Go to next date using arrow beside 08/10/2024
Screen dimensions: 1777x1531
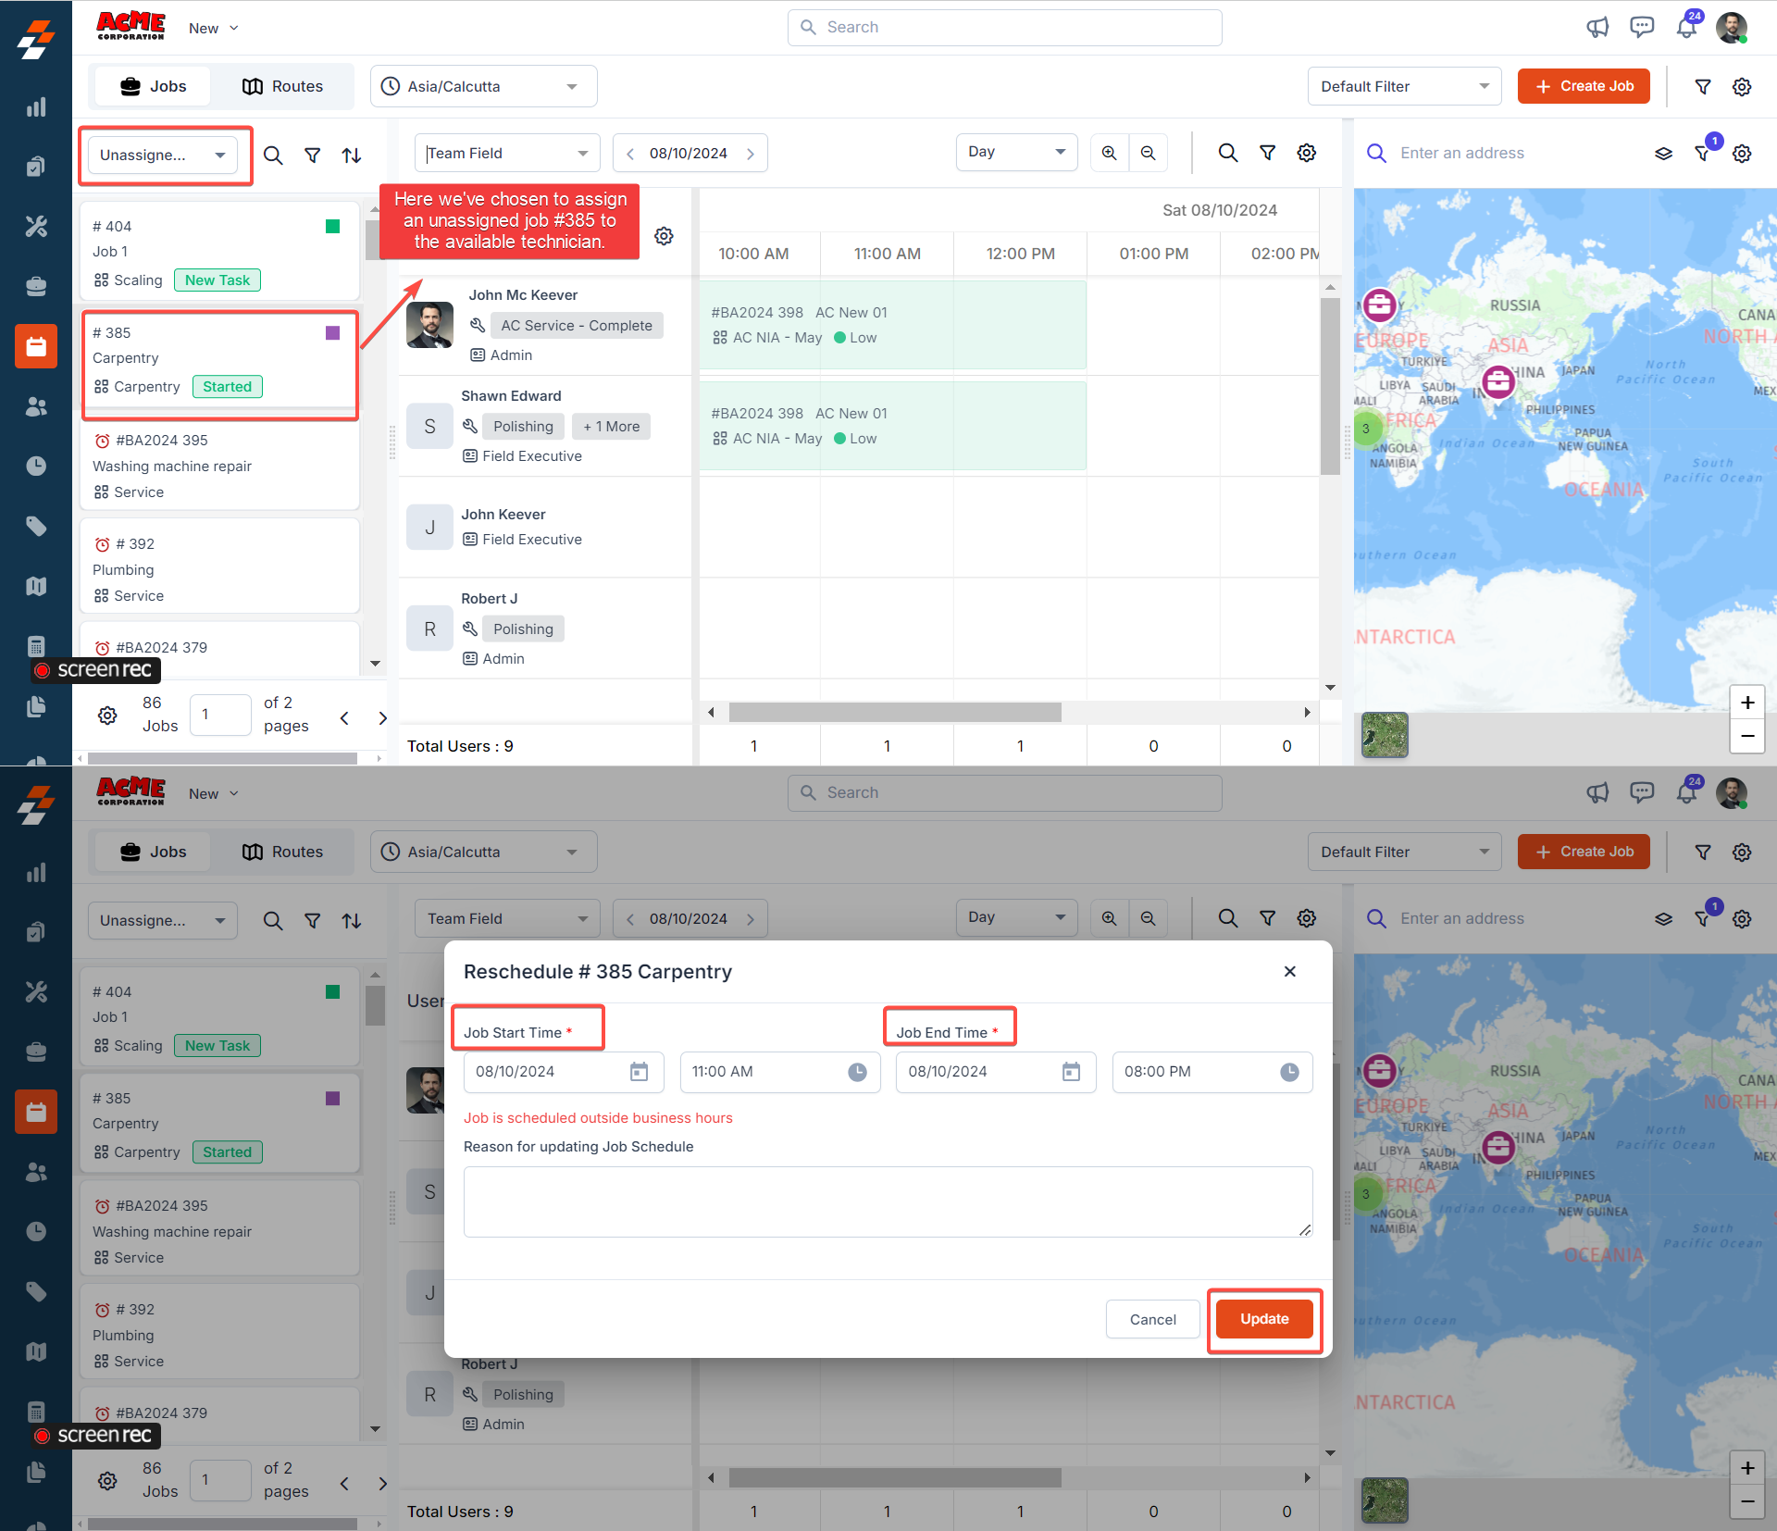coord(751,154)
